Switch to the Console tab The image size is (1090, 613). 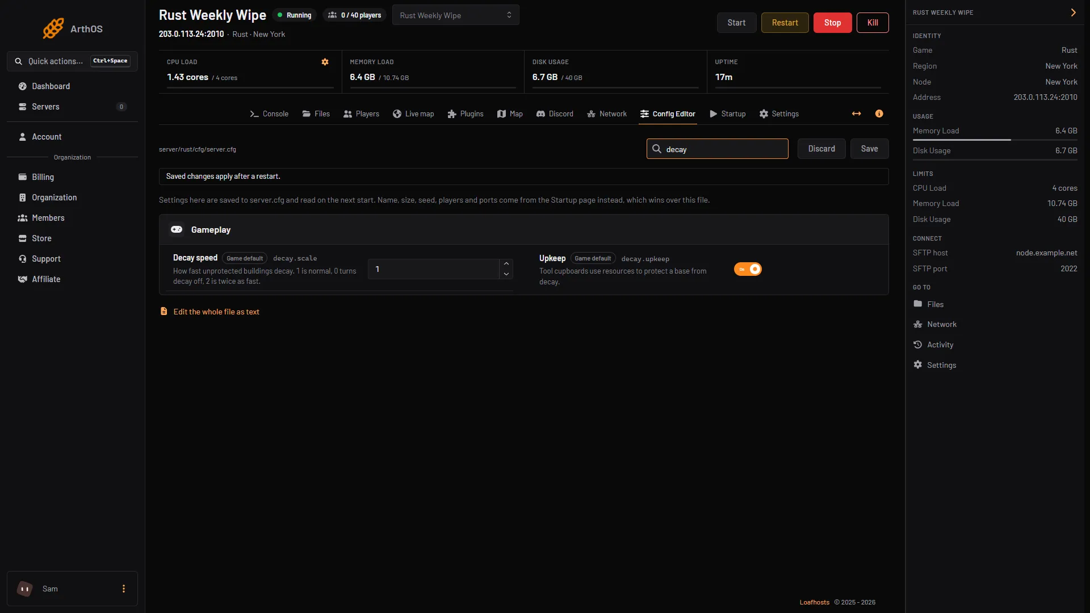269,114
